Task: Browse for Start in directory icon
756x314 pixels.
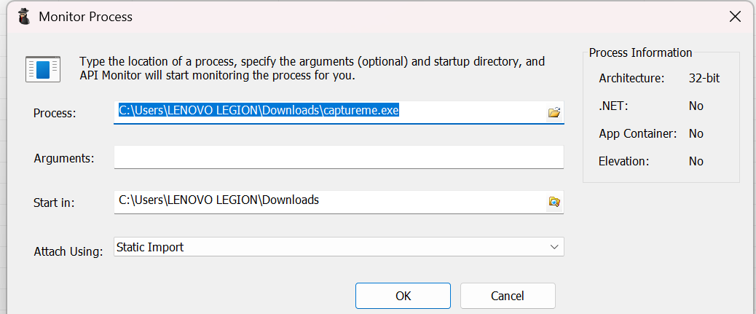Action: 554,202
